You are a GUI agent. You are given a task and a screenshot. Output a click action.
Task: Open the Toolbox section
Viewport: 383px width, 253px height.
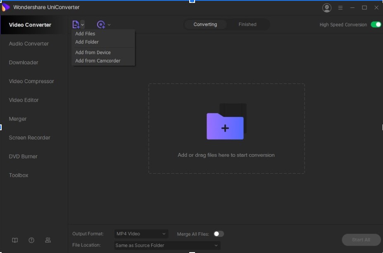(x=19, y=176)
